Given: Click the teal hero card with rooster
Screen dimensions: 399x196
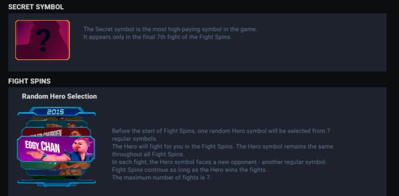Looking at the screenshot, I should click(56, 124).
